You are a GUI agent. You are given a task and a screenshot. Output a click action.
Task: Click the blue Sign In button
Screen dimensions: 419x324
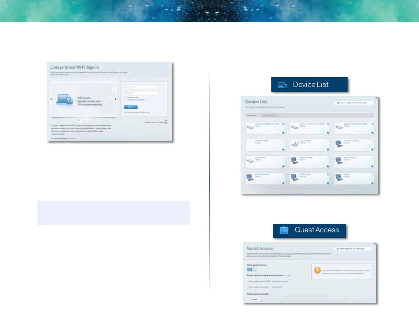tap(131, 107)
